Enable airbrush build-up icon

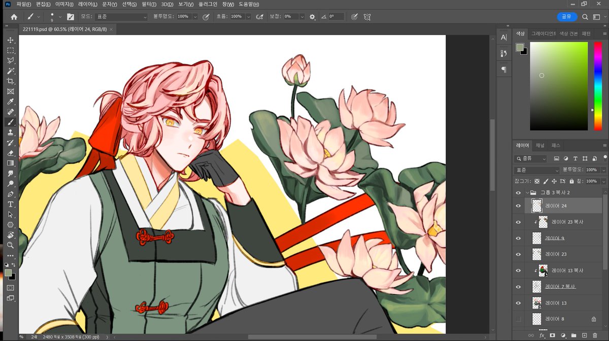pyautogui.click(x=259, y=17)
